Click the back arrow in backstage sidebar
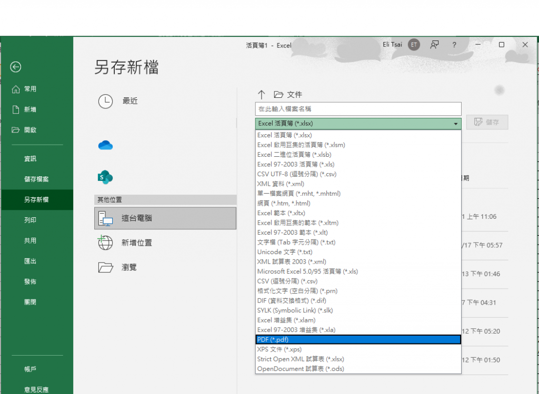The image size is (539, 394). click(x=15, y=67)
